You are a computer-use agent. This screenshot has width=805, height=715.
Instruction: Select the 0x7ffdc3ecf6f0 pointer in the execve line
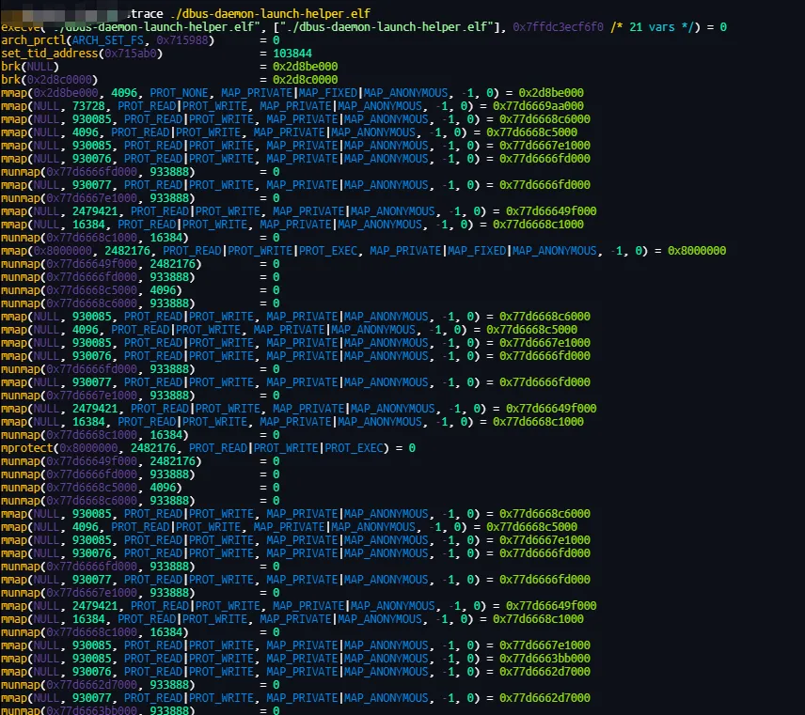pyautogui.click(x=558, y=26)
